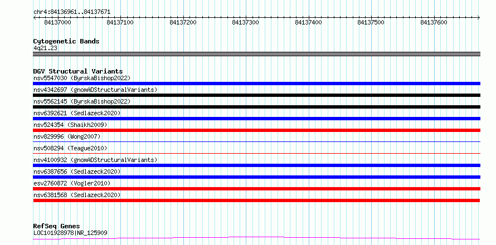Click the LOC101928978|NR_125909 gene label
Viewport: 496px width, 245px height.
click(x=70, y=233)
